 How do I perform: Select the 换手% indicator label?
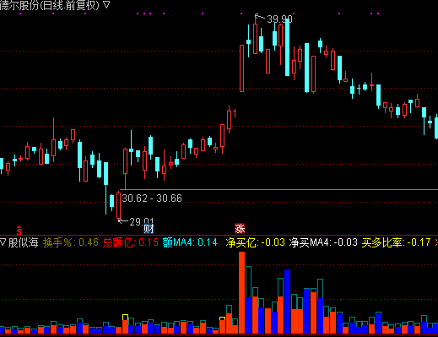[x=57, y=242]
